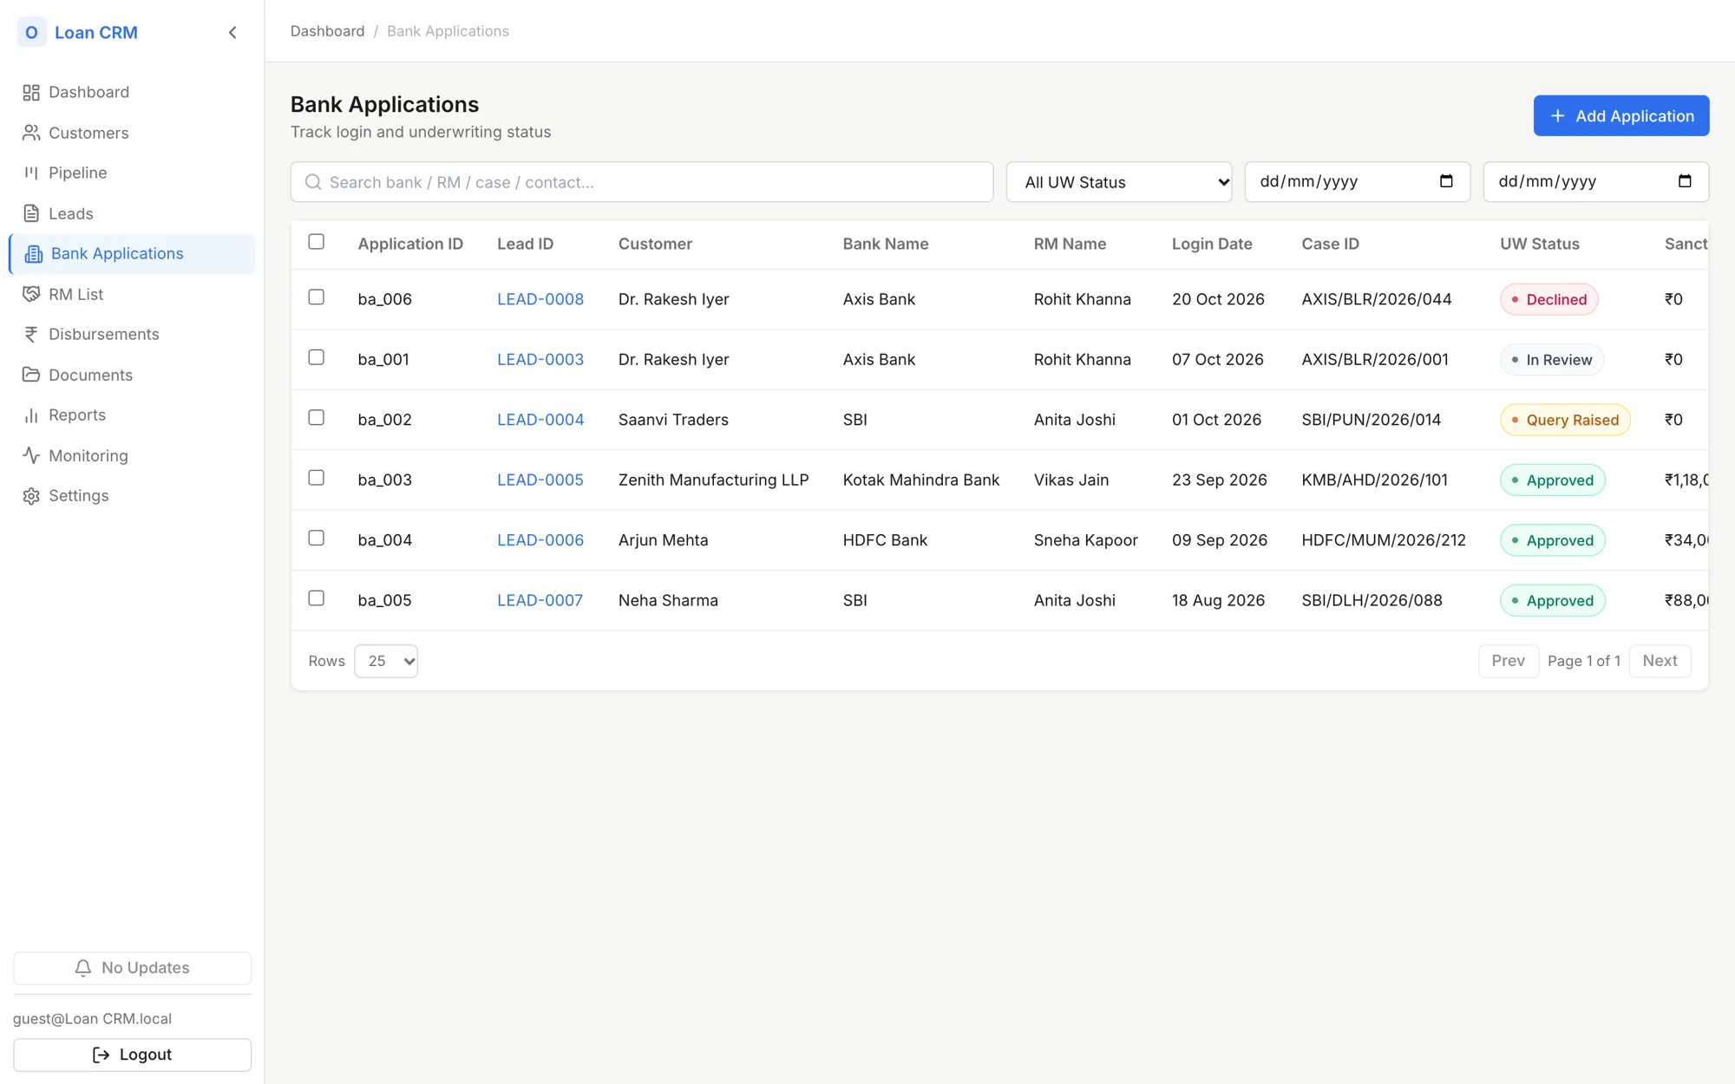Click the Next page button
This screenshot has height=1084, width=1735.
[x=1660, y=661]
